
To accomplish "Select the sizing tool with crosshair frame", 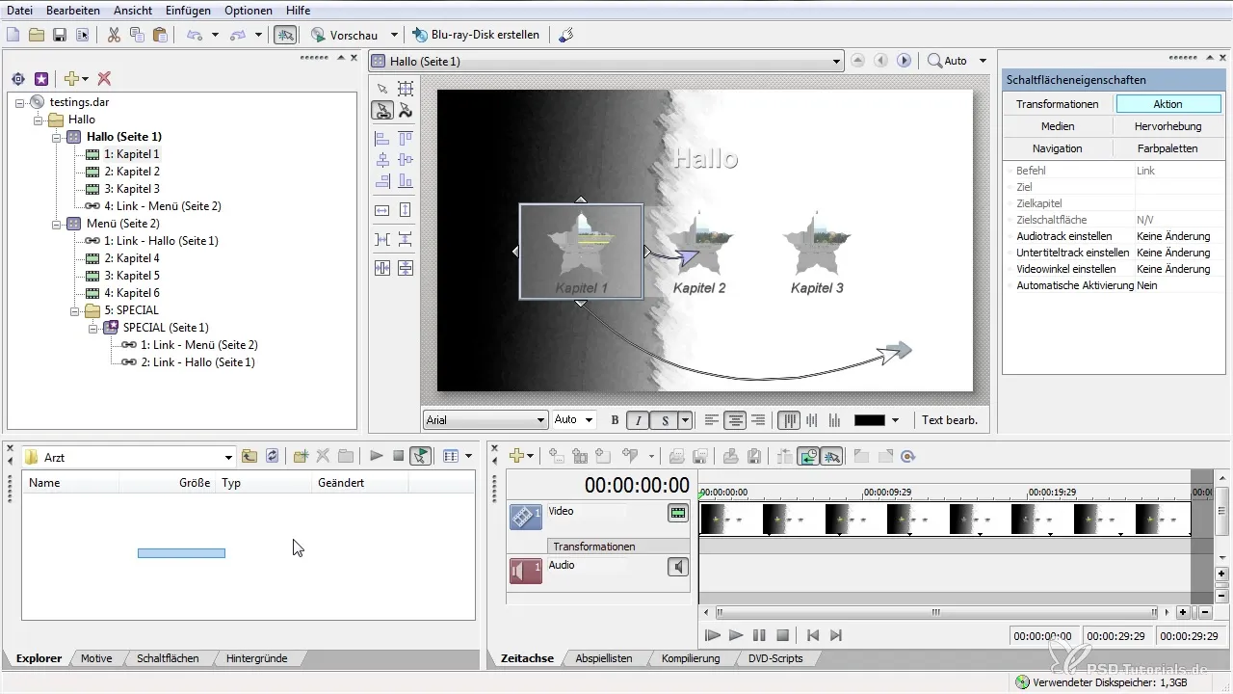I will point(406,89).
